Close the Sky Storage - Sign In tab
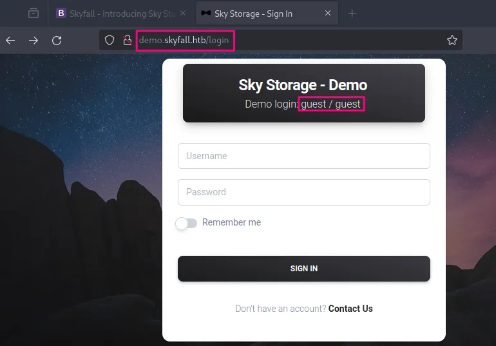The image size is (496, 346). pyautogui.click(x=328, y=13)
